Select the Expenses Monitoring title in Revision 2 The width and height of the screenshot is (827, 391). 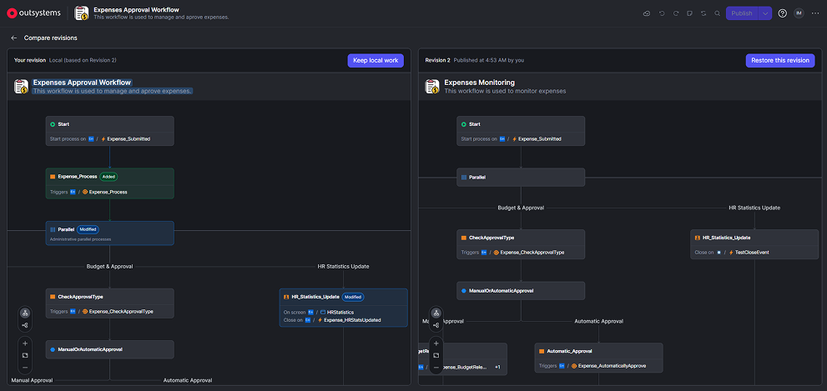pos(480,83)
